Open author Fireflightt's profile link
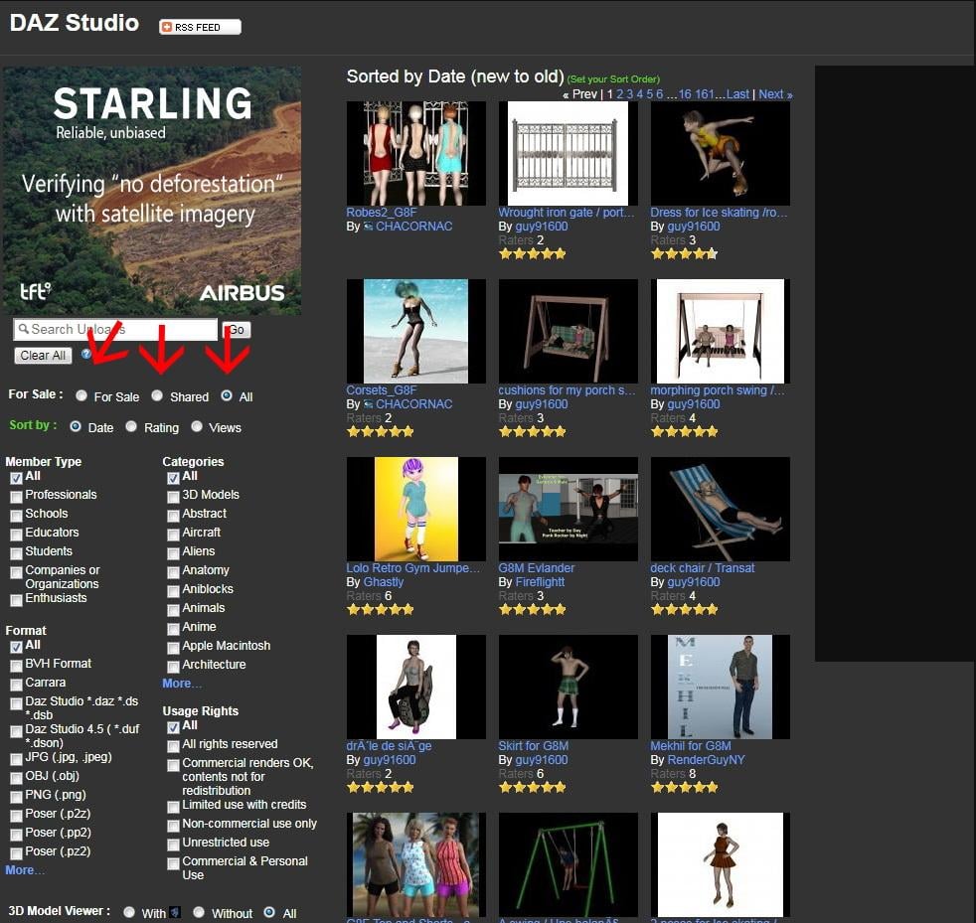 point(540,582)
